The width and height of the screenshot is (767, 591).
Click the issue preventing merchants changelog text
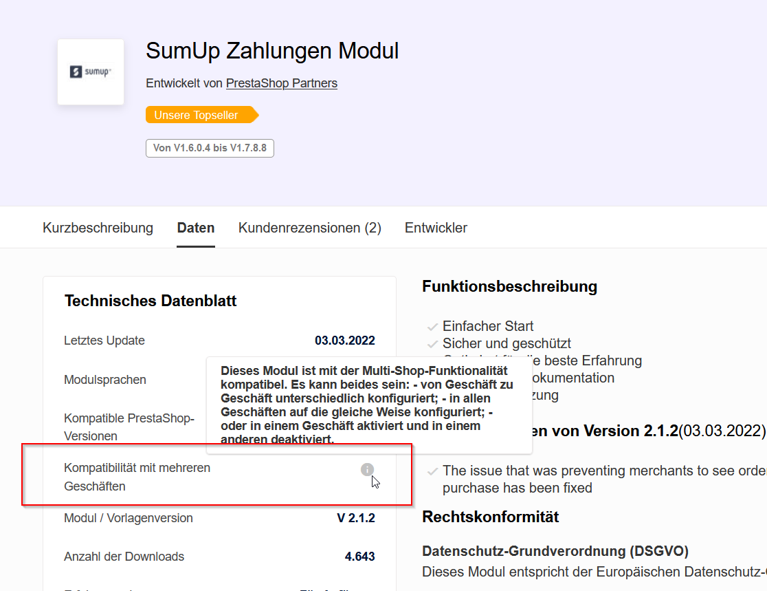(604, 480)
